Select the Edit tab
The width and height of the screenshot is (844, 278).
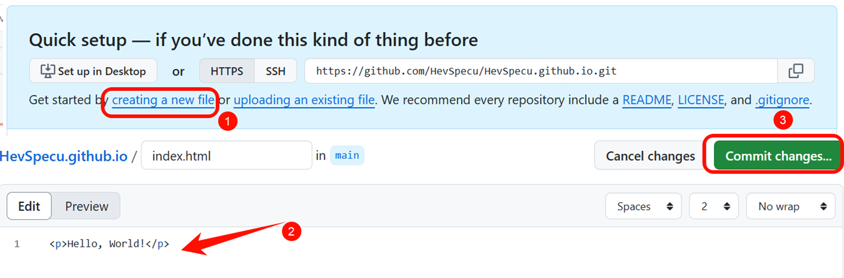(29, 207)
